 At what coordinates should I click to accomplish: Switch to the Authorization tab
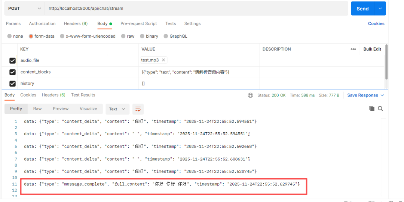[42, 23]
